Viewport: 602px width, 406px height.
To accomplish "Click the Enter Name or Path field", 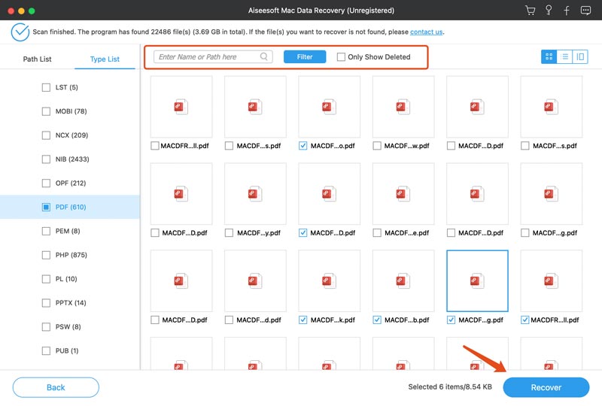I will [x=207, y=56].
